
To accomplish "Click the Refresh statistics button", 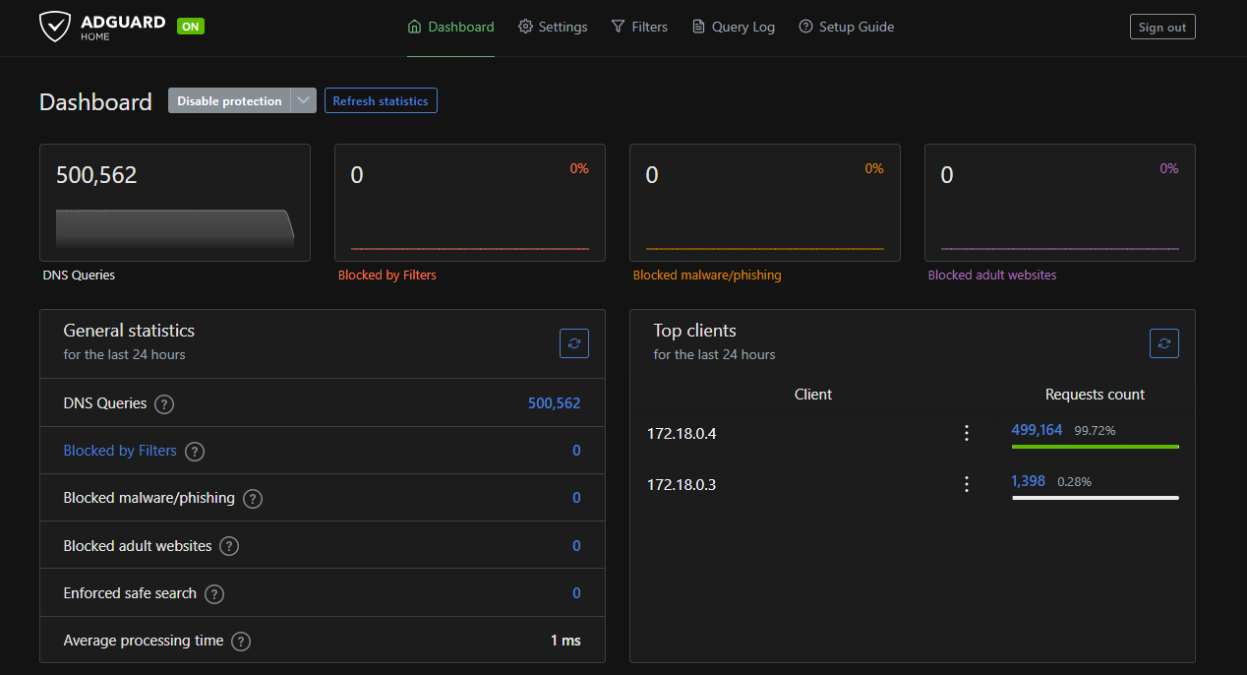I will (x=381, y=100).
